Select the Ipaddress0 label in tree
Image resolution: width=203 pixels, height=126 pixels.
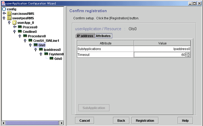(x=52, y=50)
